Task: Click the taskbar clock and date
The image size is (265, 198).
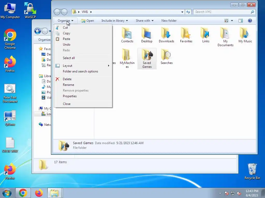Action: 252,193
